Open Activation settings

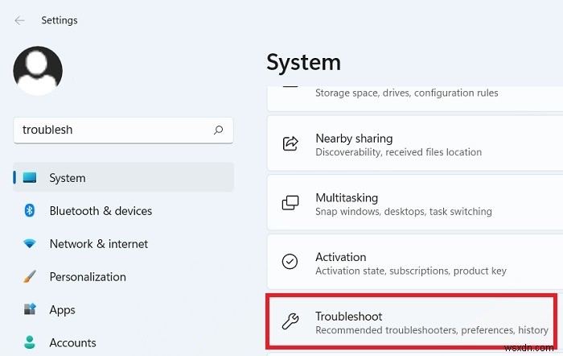click(x=410, y=263)
